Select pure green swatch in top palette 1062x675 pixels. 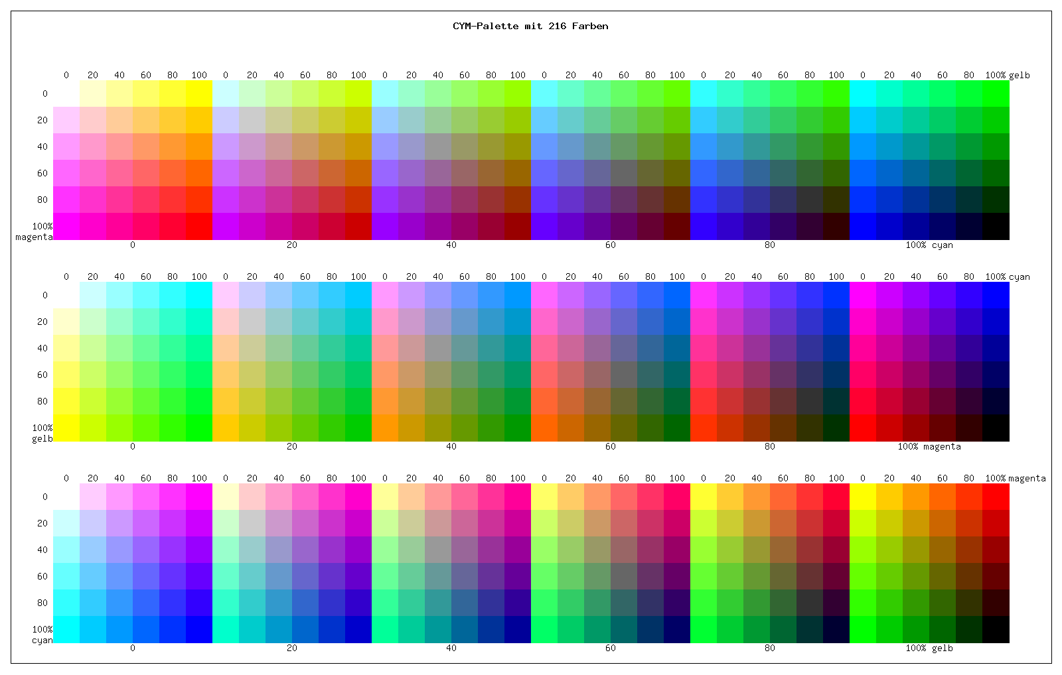(996, 93)
